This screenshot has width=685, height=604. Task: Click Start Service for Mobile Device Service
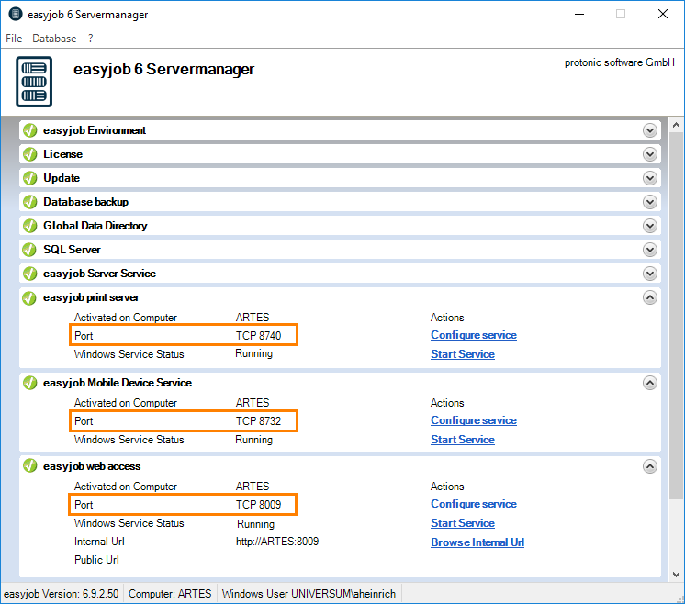coord(462,440)
